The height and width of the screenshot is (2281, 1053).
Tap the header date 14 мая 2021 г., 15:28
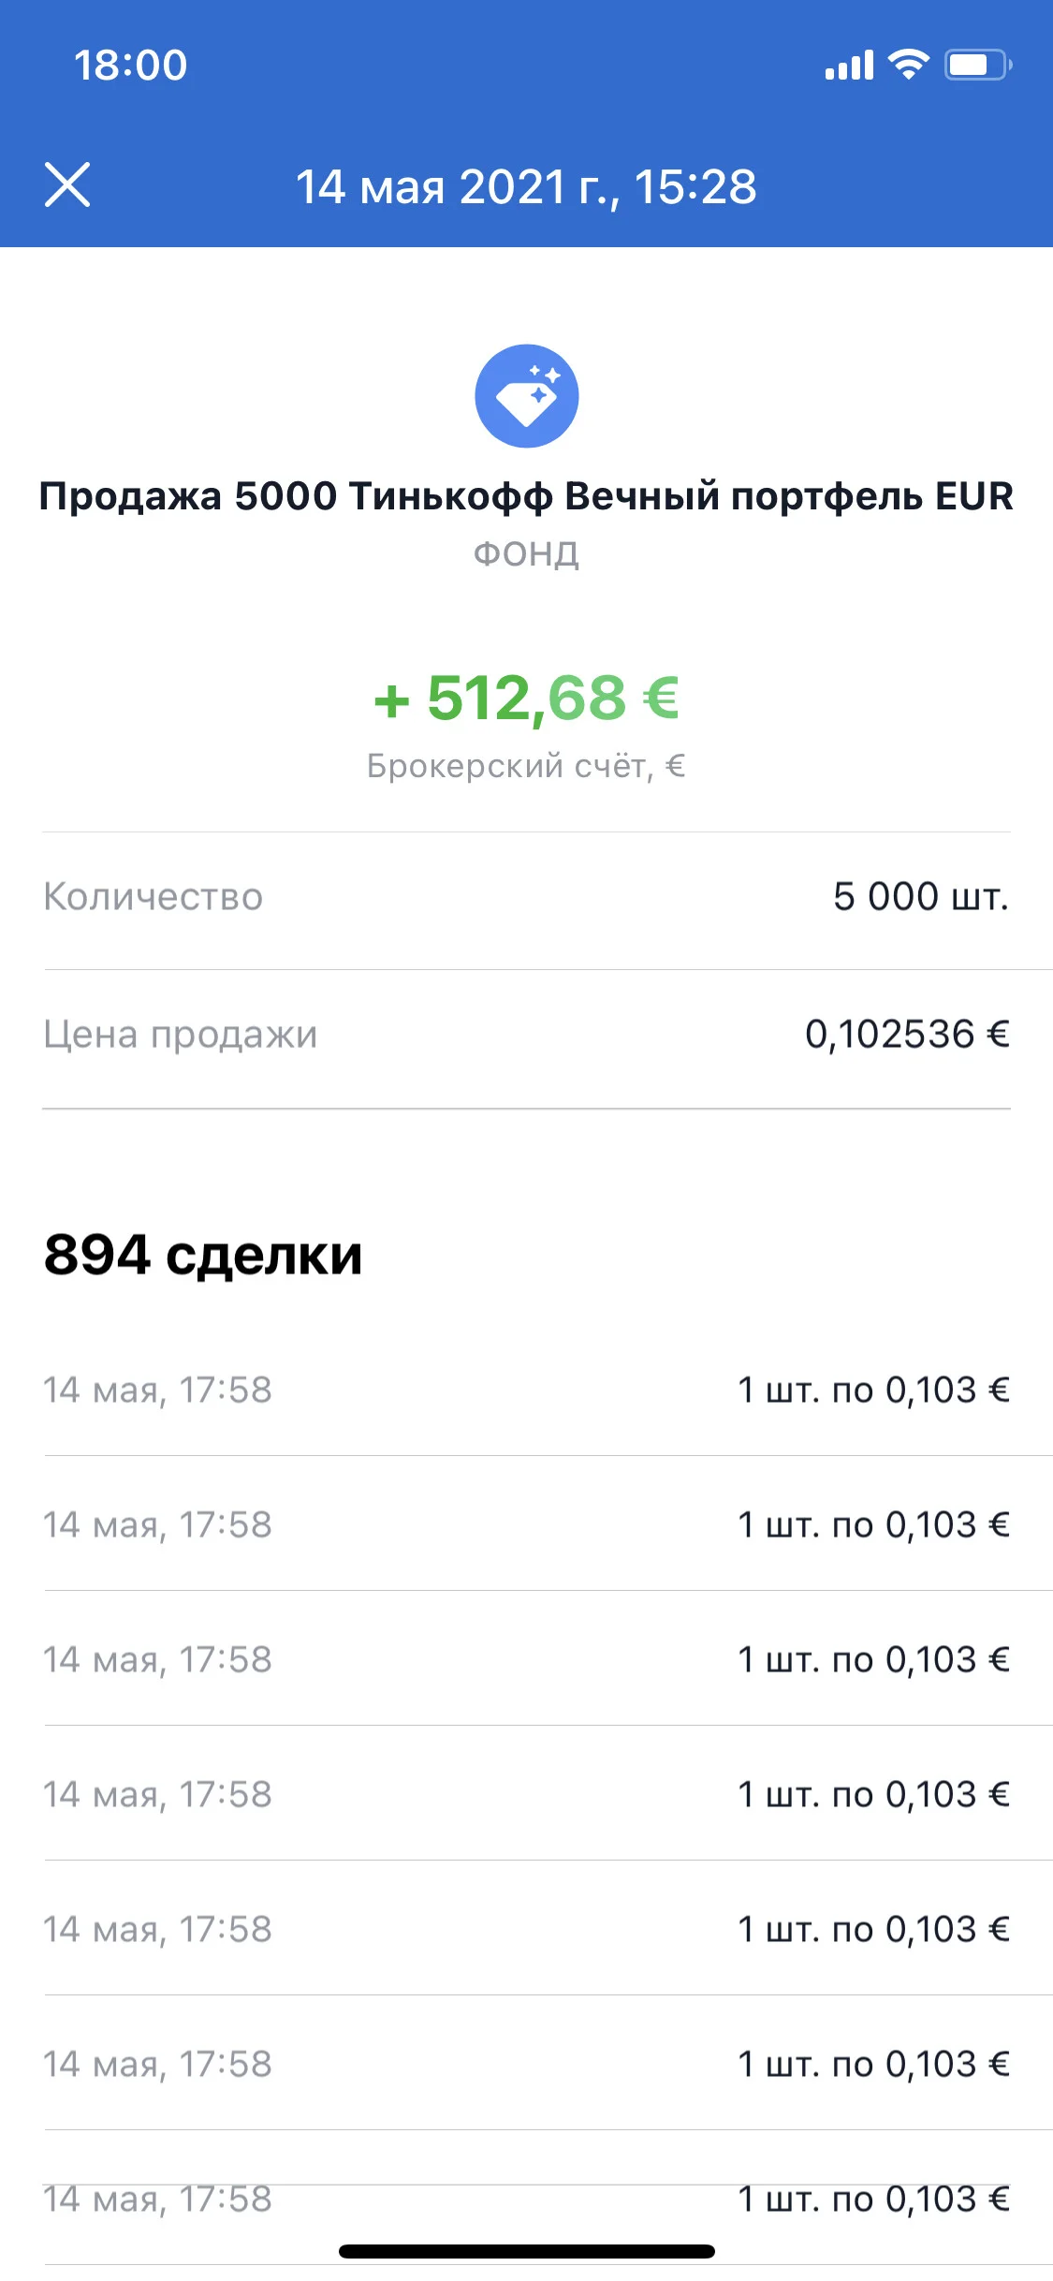(x=526, y=186)
